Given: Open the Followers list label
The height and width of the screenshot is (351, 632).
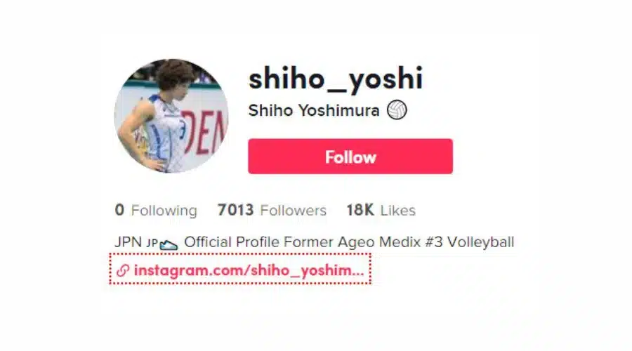Looking at the screenshot, I should [x=293, y=211].
